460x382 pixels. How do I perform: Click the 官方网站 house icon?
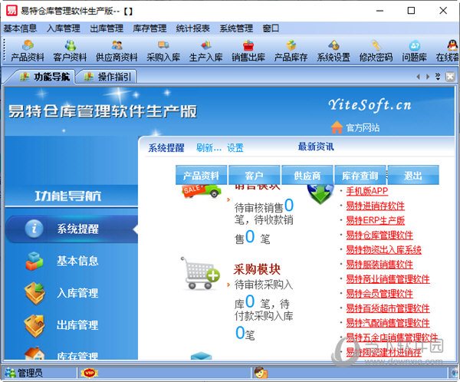pos(337,127)
